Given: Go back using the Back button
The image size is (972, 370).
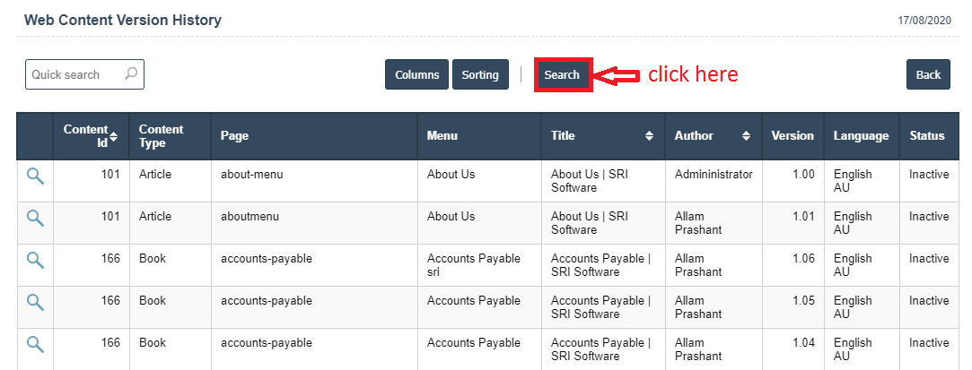Looking at the screenshot, I should click(928, 74).
